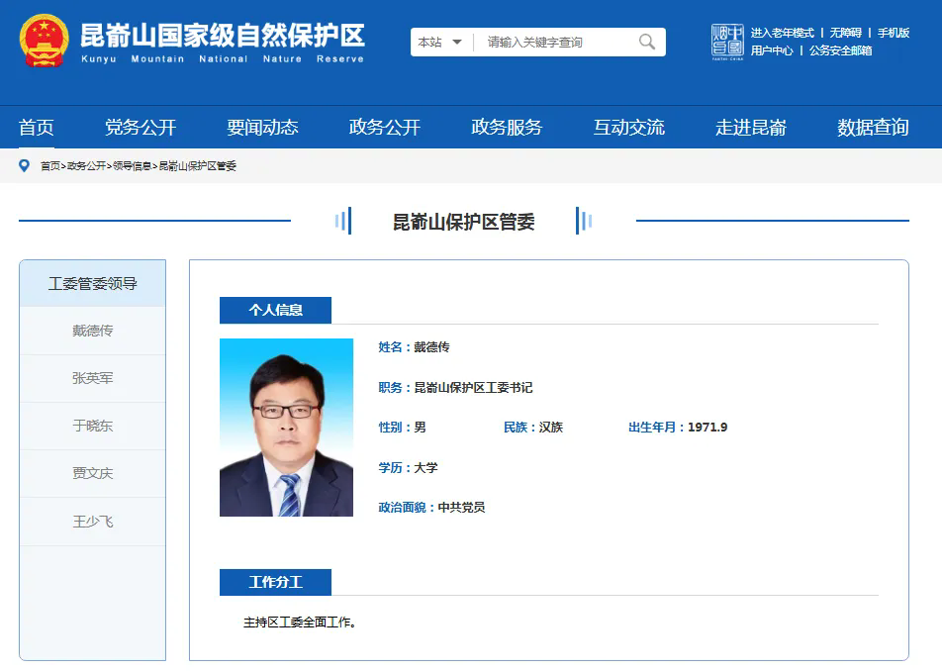942x671 pixels.
Task: Click 领导信息 in the breadcrumb
Action: [132, 166]
